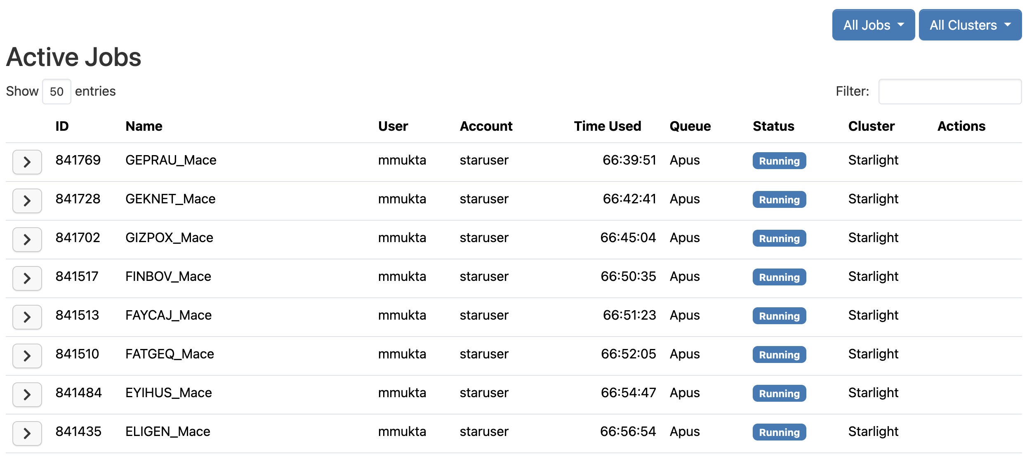This screenshot has height=457, width=1027.
Task: Click arrow icon for EYIHUS_Mace
Action: [x=27, y=394]
